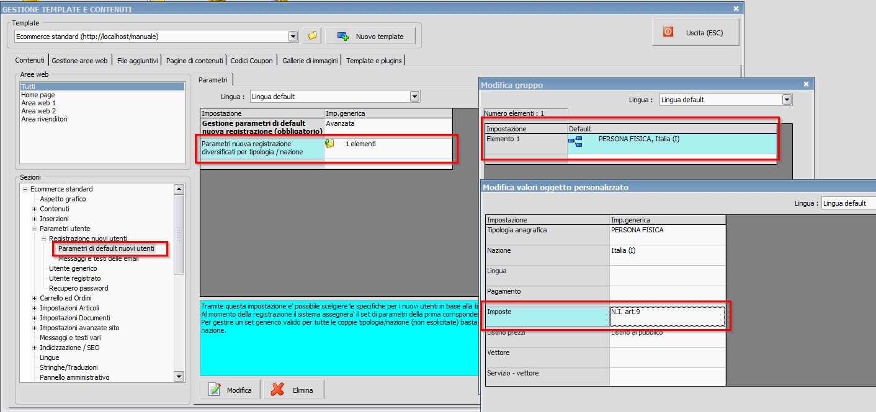Viewport: 876px width, 412px height.
Task: Select 'Area web 1' in the Aree web list
Action: [38, 103]
